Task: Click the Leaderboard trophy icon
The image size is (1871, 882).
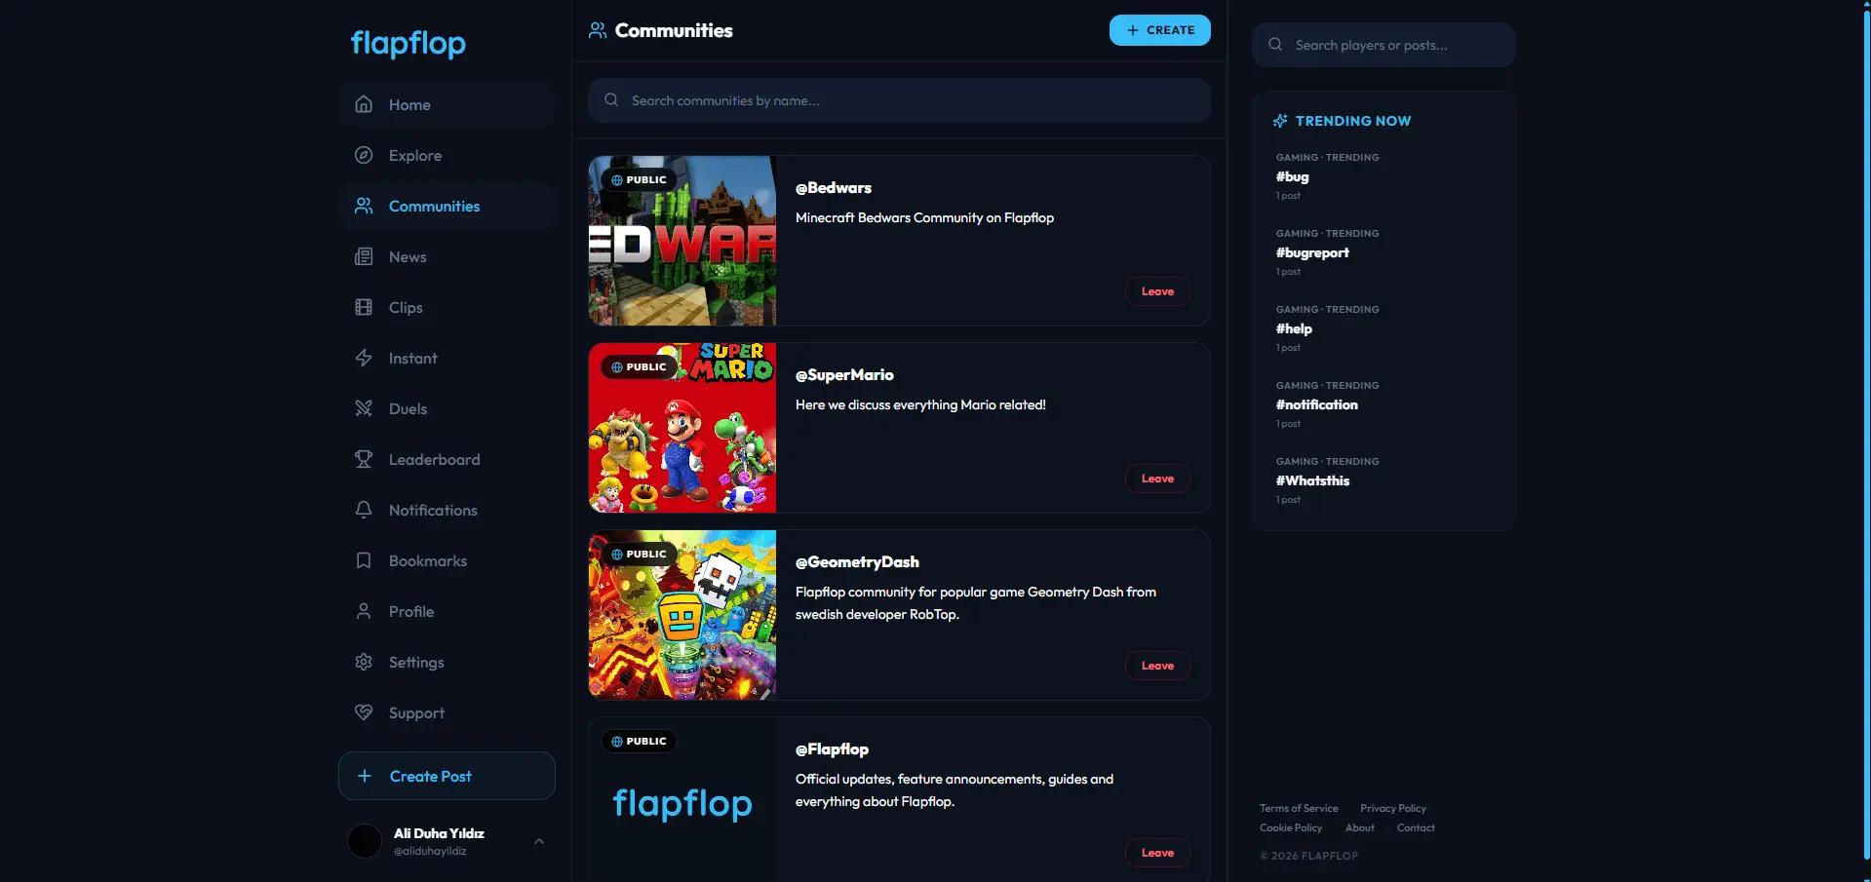Action: [x=364, y=459]
